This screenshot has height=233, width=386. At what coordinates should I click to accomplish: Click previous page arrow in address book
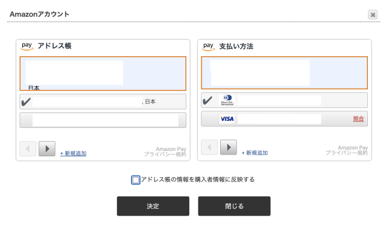click(x=28, y=148)
